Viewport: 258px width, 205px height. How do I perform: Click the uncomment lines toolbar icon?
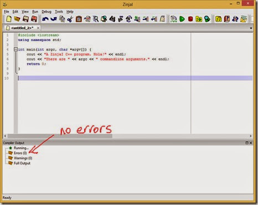pyautogui.click(x=154, y=19)
